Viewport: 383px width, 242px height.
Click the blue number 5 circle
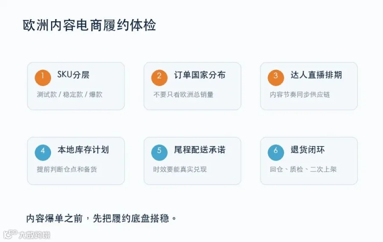pos(159,152)
